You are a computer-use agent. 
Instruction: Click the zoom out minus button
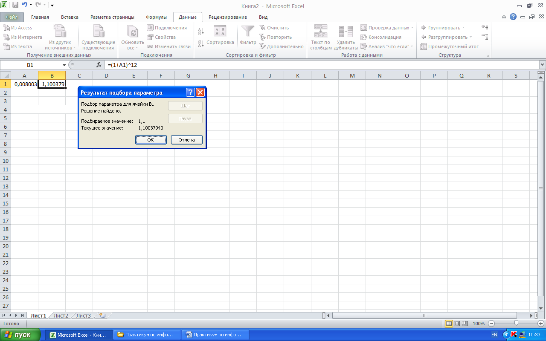point(491,324)
